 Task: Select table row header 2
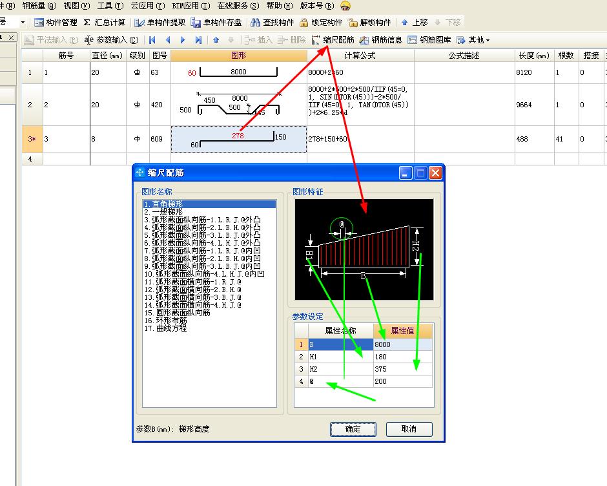pyautogui.click(x=32, y=105)
